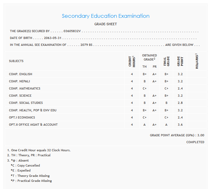This screenshot has height=189, width=212.
Task: Click the Secondary Education Examination title
Action: pos(106,16)
